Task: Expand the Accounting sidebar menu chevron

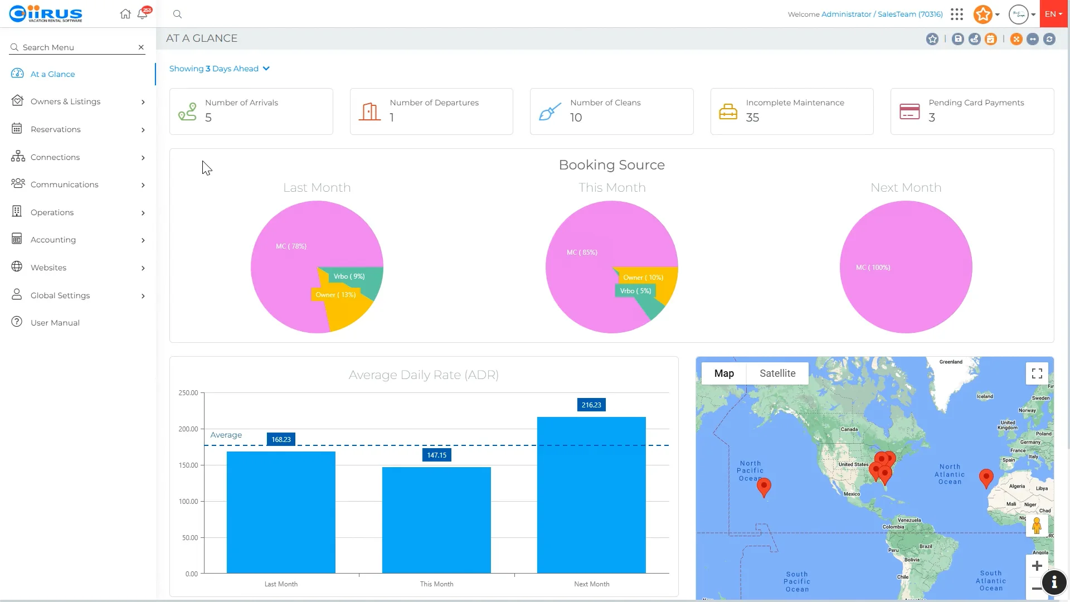Action: point(143,240)
